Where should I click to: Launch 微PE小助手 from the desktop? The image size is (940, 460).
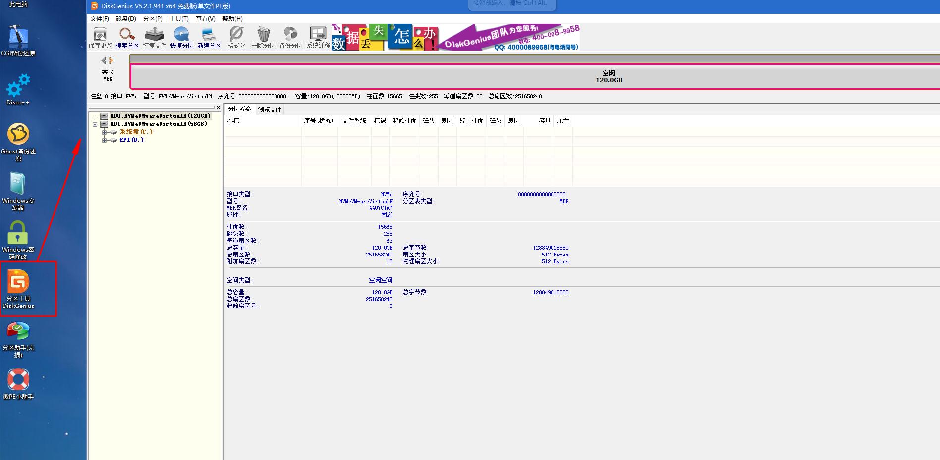(18, 384)
